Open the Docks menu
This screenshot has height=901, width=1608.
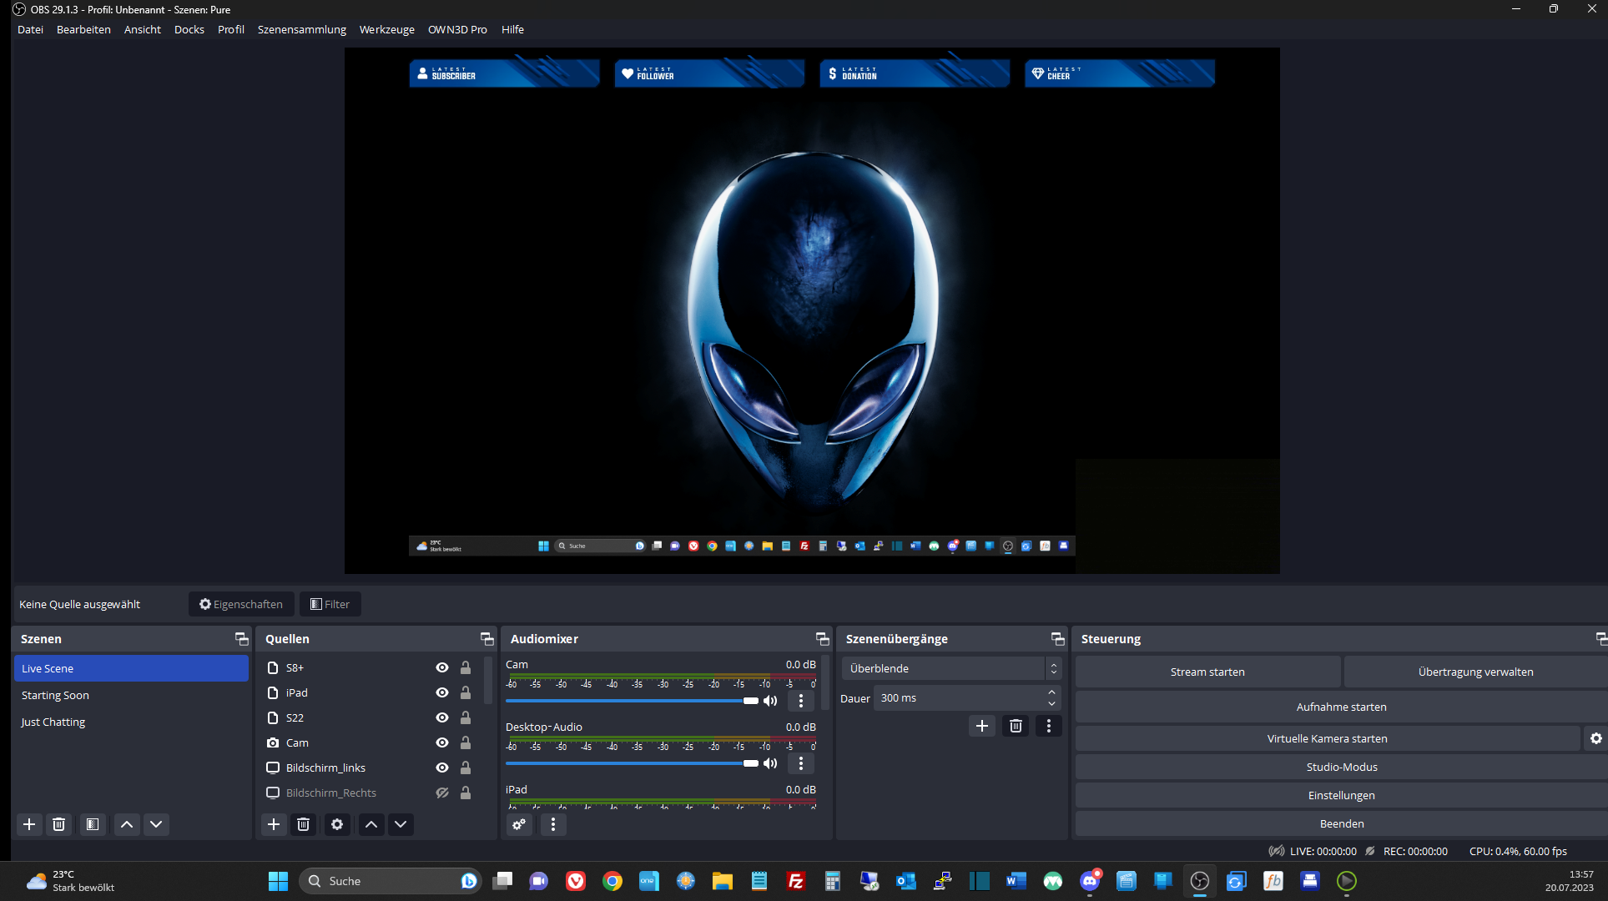[x=189, y=29]
